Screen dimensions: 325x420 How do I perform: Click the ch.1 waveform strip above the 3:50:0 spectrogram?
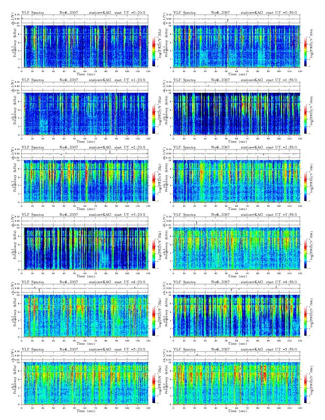click(x=237, y=221)
